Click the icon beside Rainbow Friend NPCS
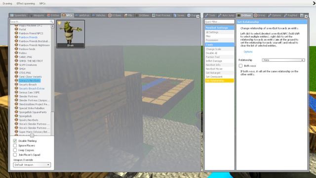 point(16,33)
